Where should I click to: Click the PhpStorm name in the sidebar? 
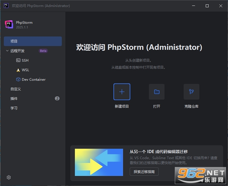[x=24, y=23]
